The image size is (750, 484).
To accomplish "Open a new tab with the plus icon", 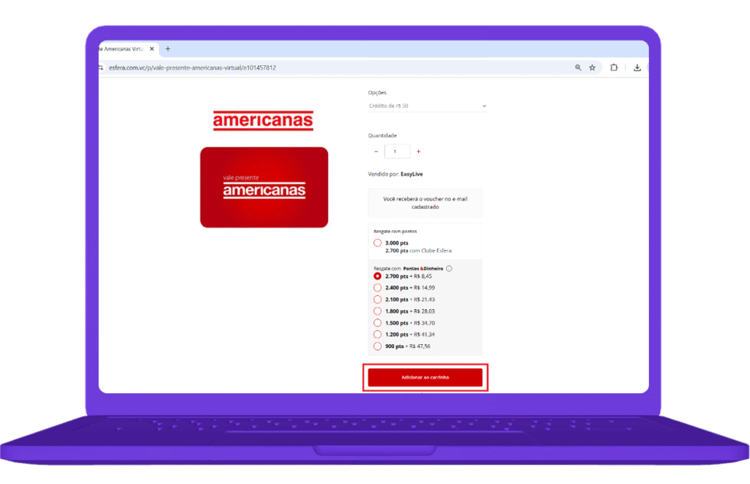I will point(168,49).
